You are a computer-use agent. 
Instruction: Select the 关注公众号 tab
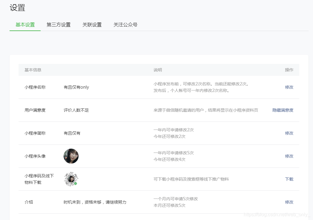(x=125, y=25)
